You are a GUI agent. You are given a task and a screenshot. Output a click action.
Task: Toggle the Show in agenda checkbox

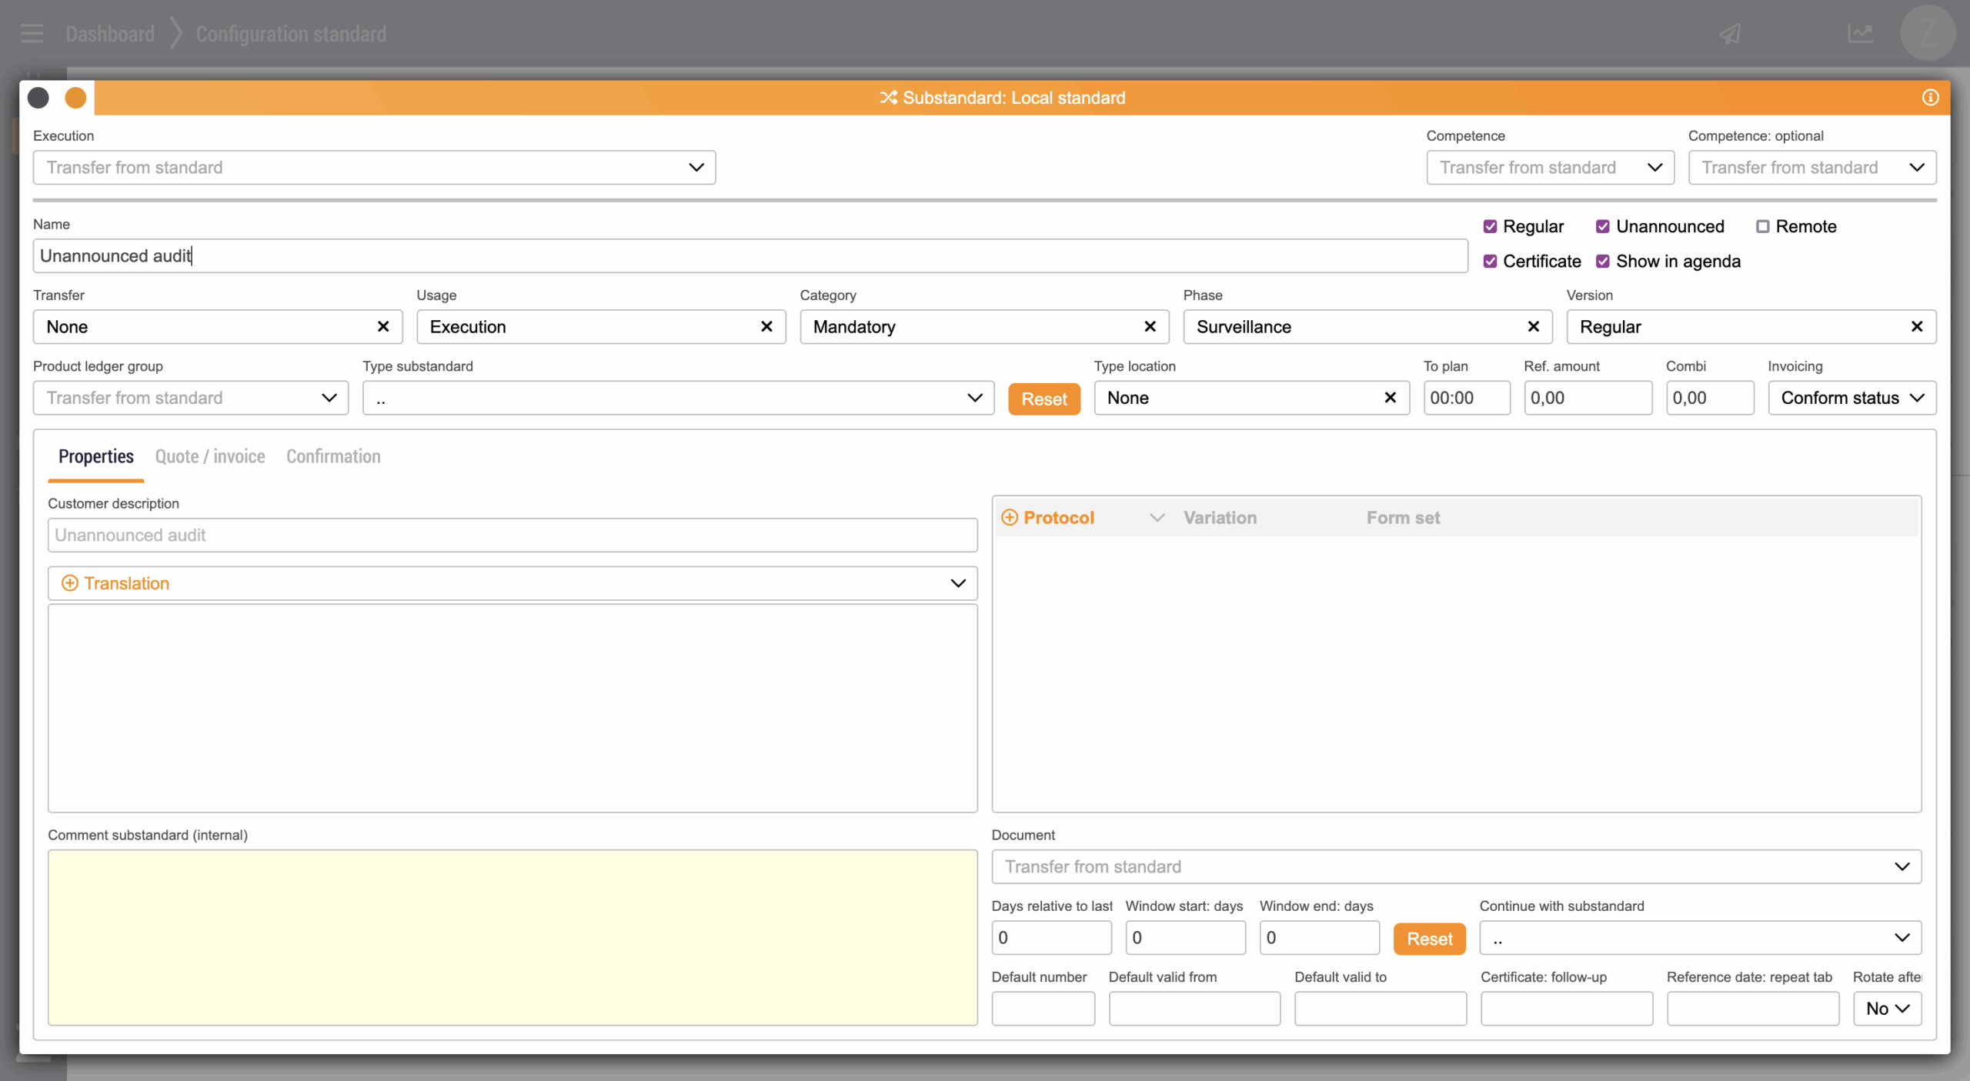point(1603,262)
